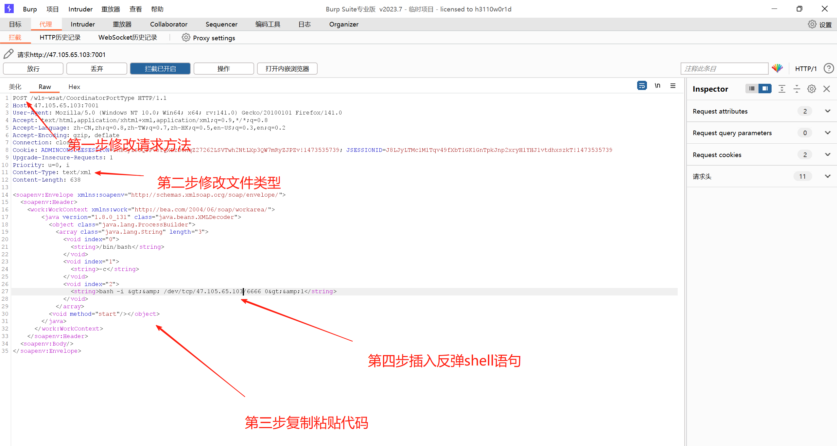837x446 pixels.
Task: Expand Request attributes section
Action: pos(828,111)
